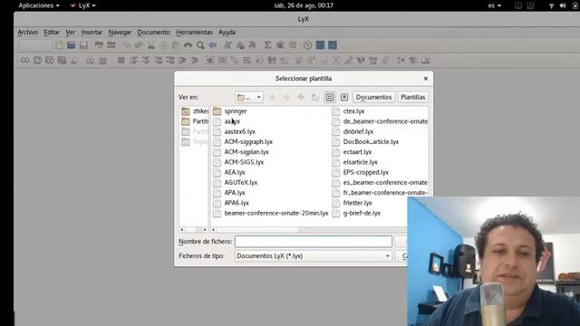This screenshot has height=326, width=580.
Task: Open the paragraph layout dropdown box
Action: pos(35,45)
